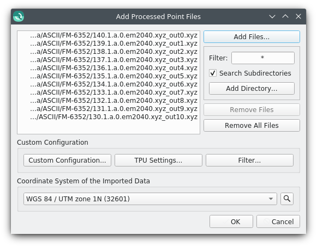317x247 pixels.
Task: Open TPU Settings...
Action: click(x=158, y=160)
